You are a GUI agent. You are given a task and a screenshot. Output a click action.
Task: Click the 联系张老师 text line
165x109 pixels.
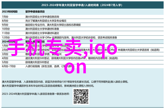click(x=36, y=94)
